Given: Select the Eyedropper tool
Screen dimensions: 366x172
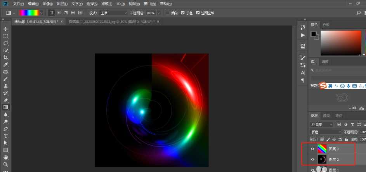Looking at the screenshot, I should (x=6, y=64).
